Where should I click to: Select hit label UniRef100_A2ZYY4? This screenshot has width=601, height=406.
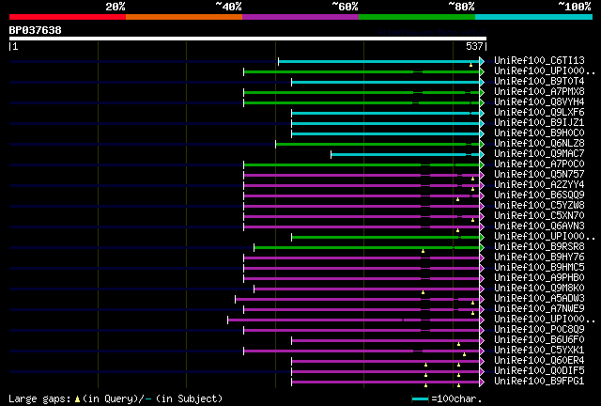[x=539, y=185]
